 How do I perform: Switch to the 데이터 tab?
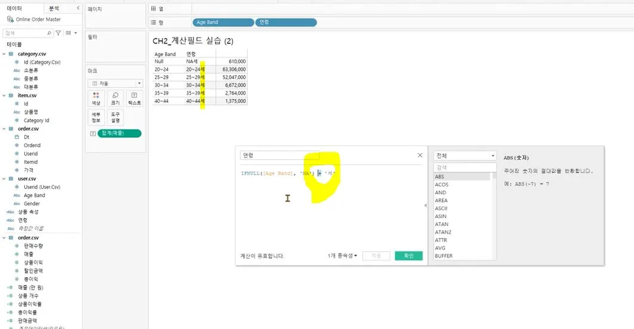coord(14,8)
